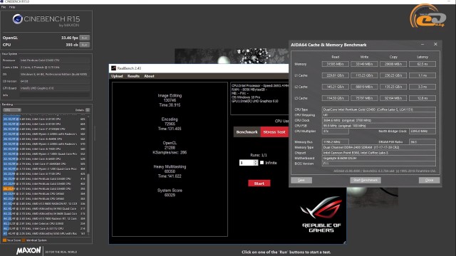Select the AMD A12-9800 Radeon R7 ranking row

(45, 203)
